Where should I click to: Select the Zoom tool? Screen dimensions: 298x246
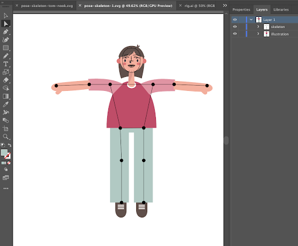point(6,136)
